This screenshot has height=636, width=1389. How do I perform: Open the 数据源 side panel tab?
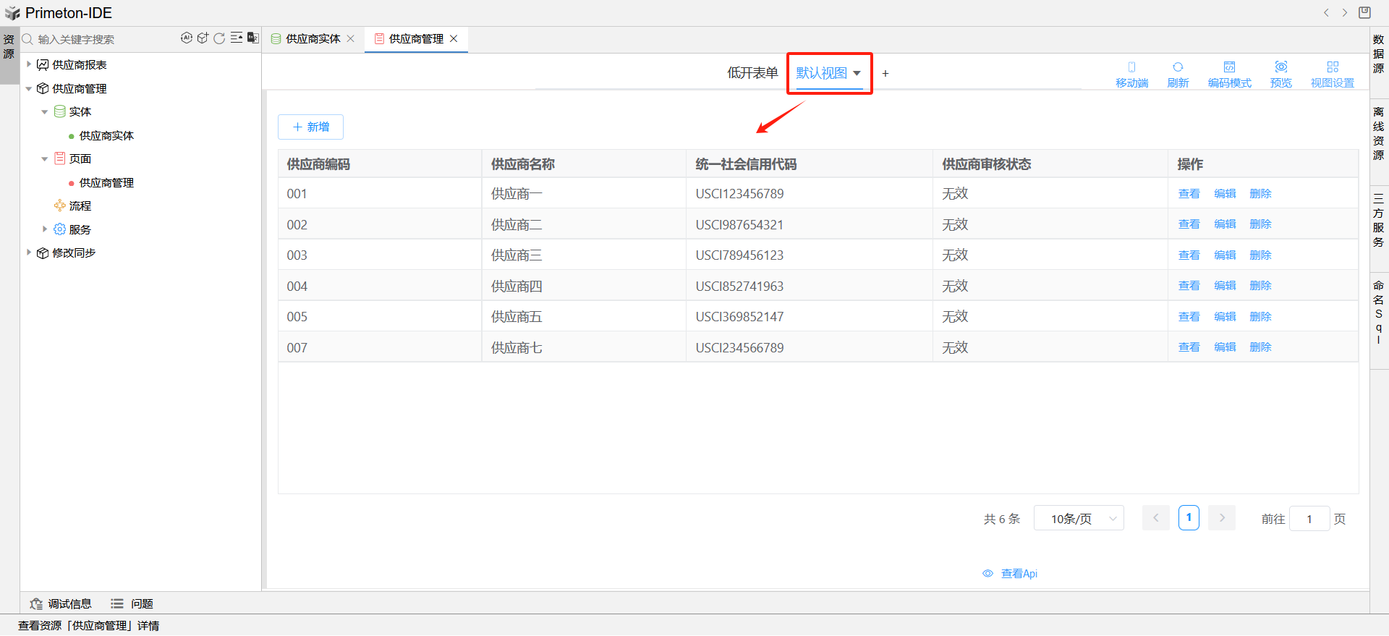click(x=1379, y=54)
